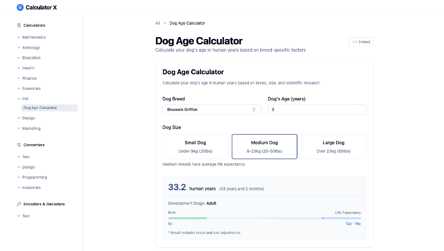Click the Dog's Age years input field

pyautogui.click(x=317, y=109)
